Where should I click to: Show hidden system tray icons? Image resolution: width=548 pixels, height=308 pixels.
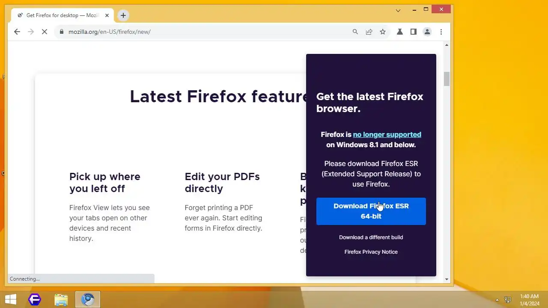coord(497,300)
